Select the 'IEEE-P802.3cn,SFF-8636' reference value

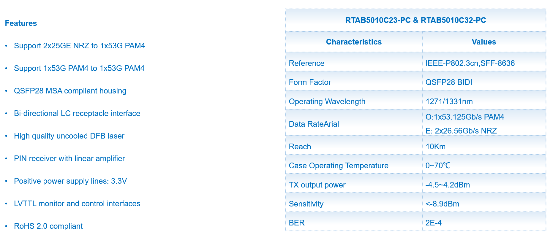(x=470, y=63)
